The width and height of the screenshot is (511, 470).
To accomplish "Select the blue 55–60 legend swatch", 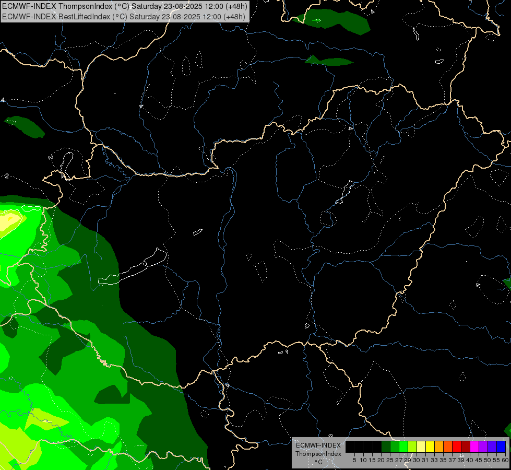I will coord(501,446).
